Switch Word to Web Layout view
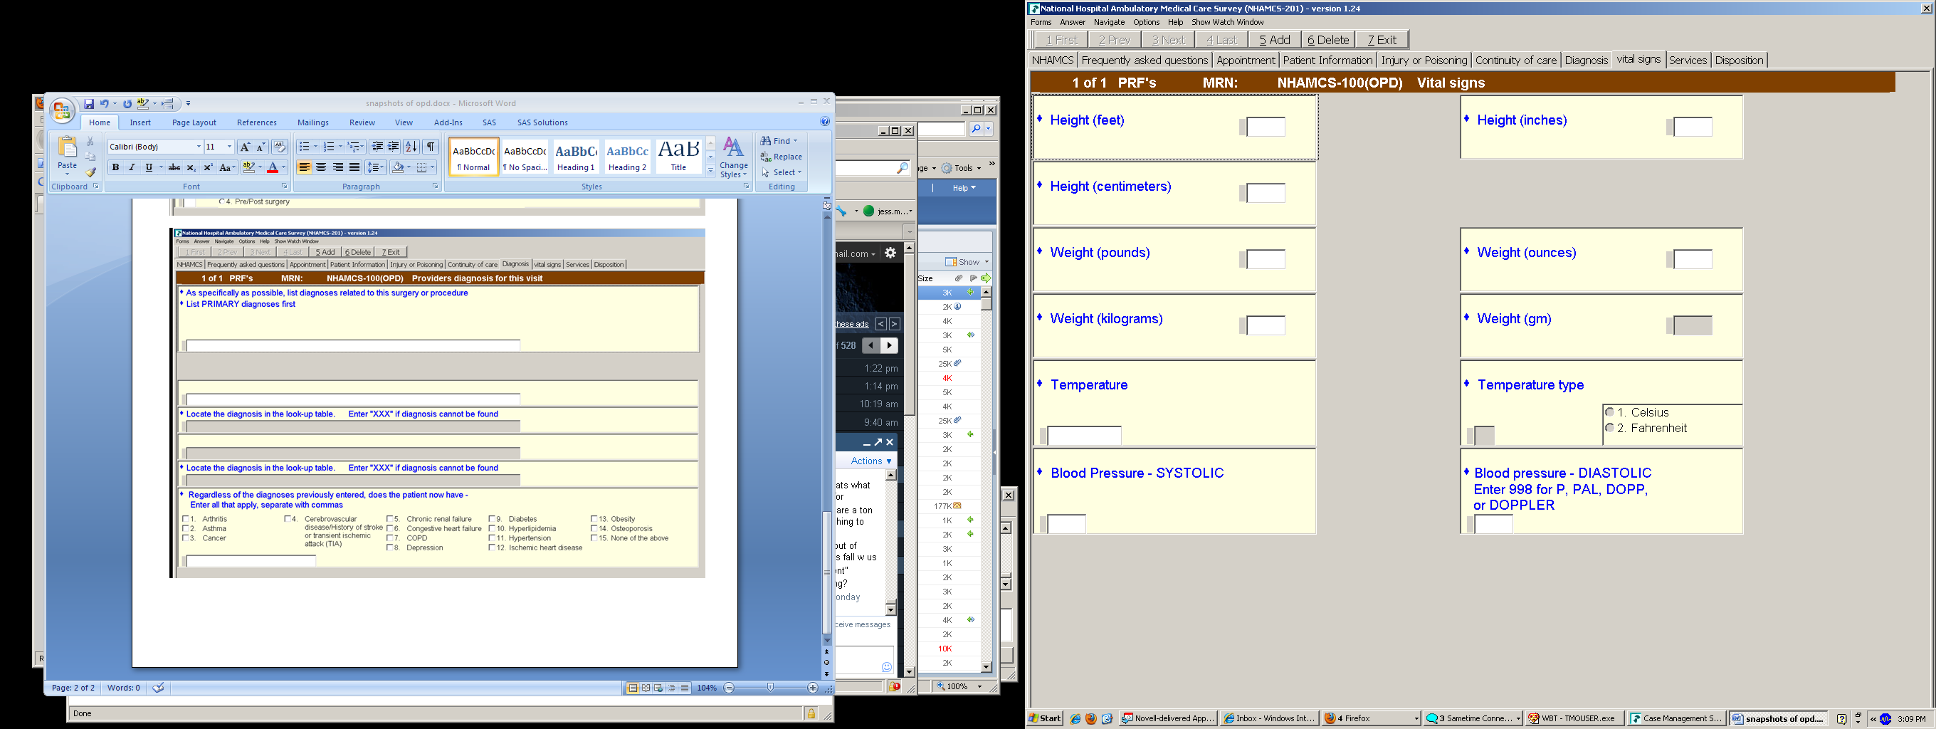The width and height of the screenshot is (1936, 729). click(x=658, y=688)
